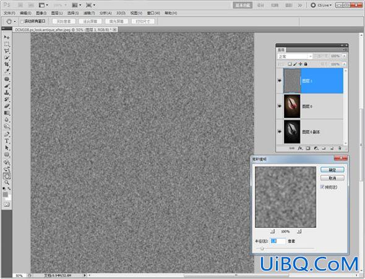This screenshot has width=365, height=279.
Task: Hide the 图层 1 layer via eye icon
Action: 280,81
